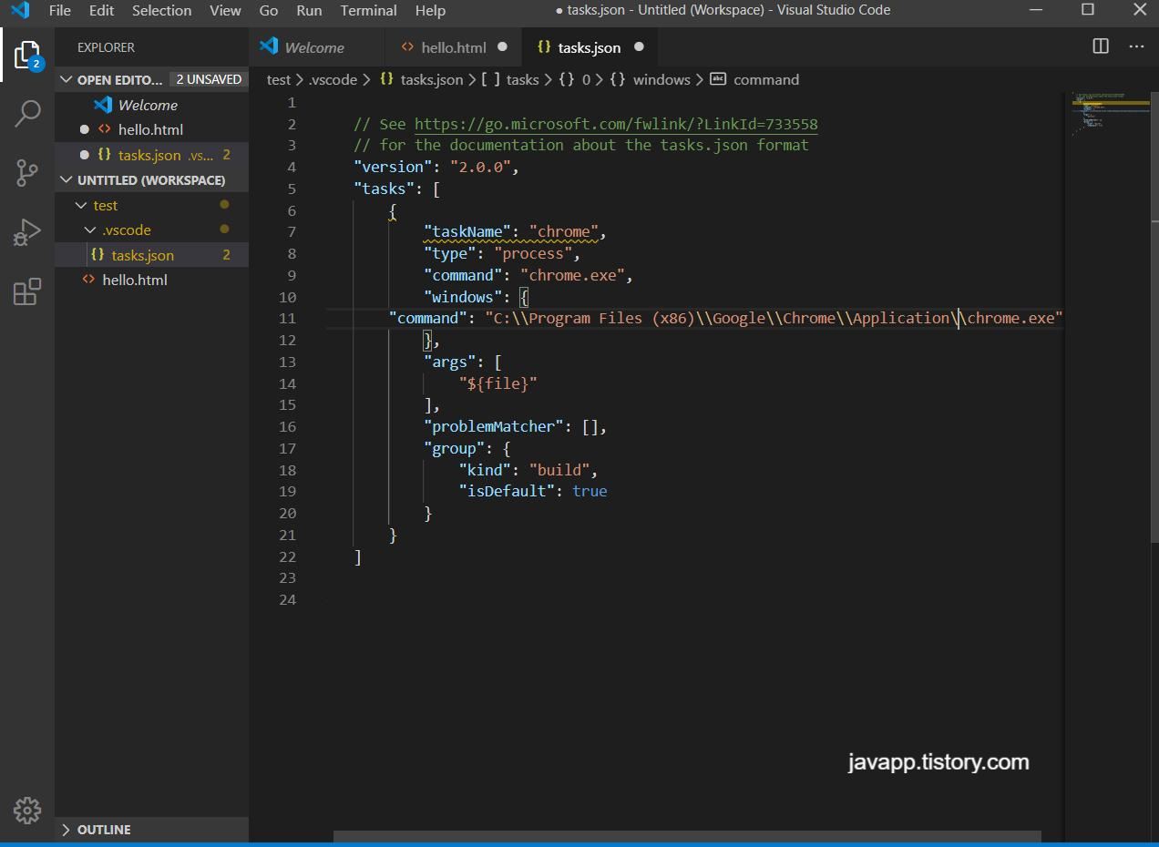Click the "kind" key on line 18

pyautogui.click(x=485, y=470)
